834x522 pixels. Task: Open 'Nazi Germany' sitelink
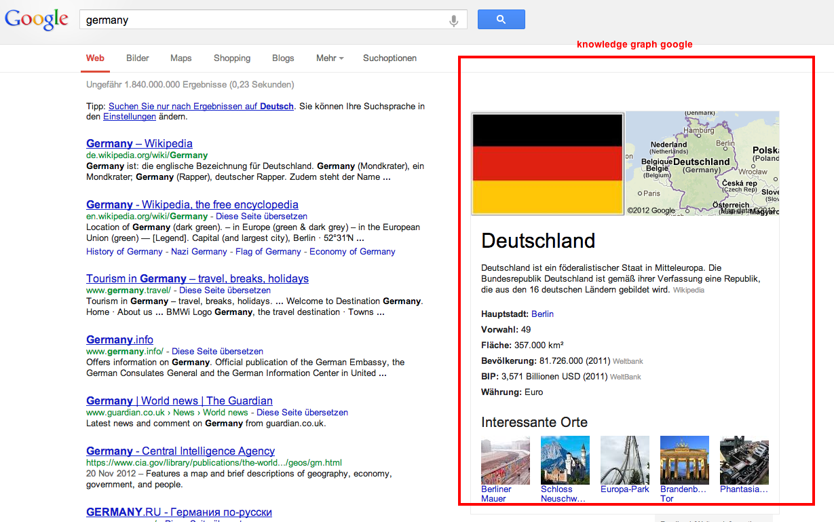click(200, 251)
